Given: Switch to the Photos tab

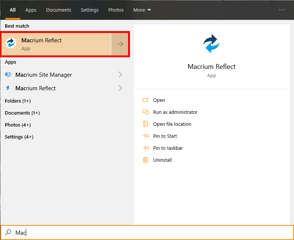Looking at the screenshot, I should [116, 10].
